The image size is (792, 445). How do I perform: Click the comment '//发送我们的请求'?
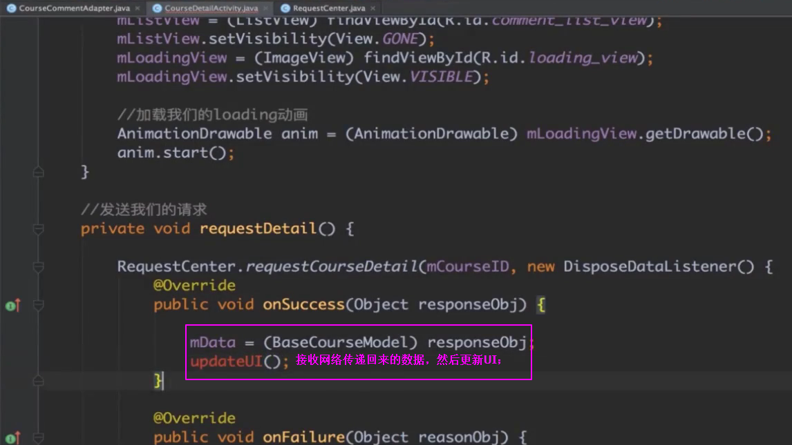[x=144, y=210]
